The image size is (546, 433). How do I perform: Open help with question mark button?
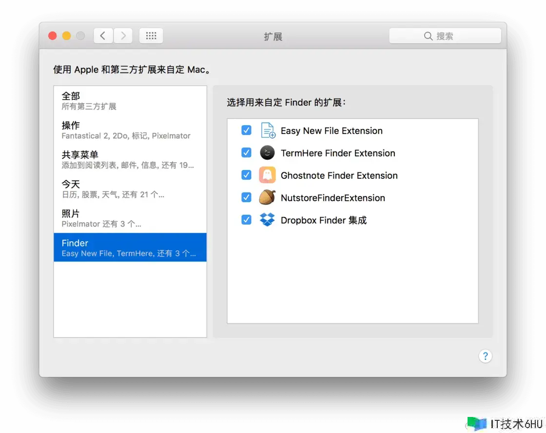pos(485,356)
